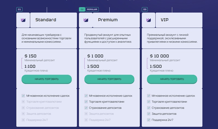218x129 pixels.
Task: Click the 03 number badge
Action: pos(145,9)
